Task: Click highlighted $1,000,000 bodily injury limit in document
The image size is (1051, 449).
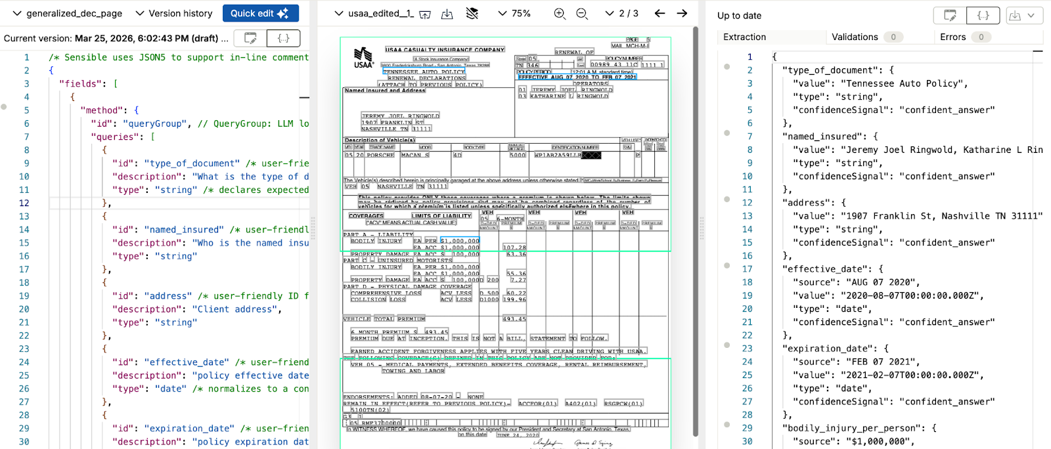Action: 460,241
